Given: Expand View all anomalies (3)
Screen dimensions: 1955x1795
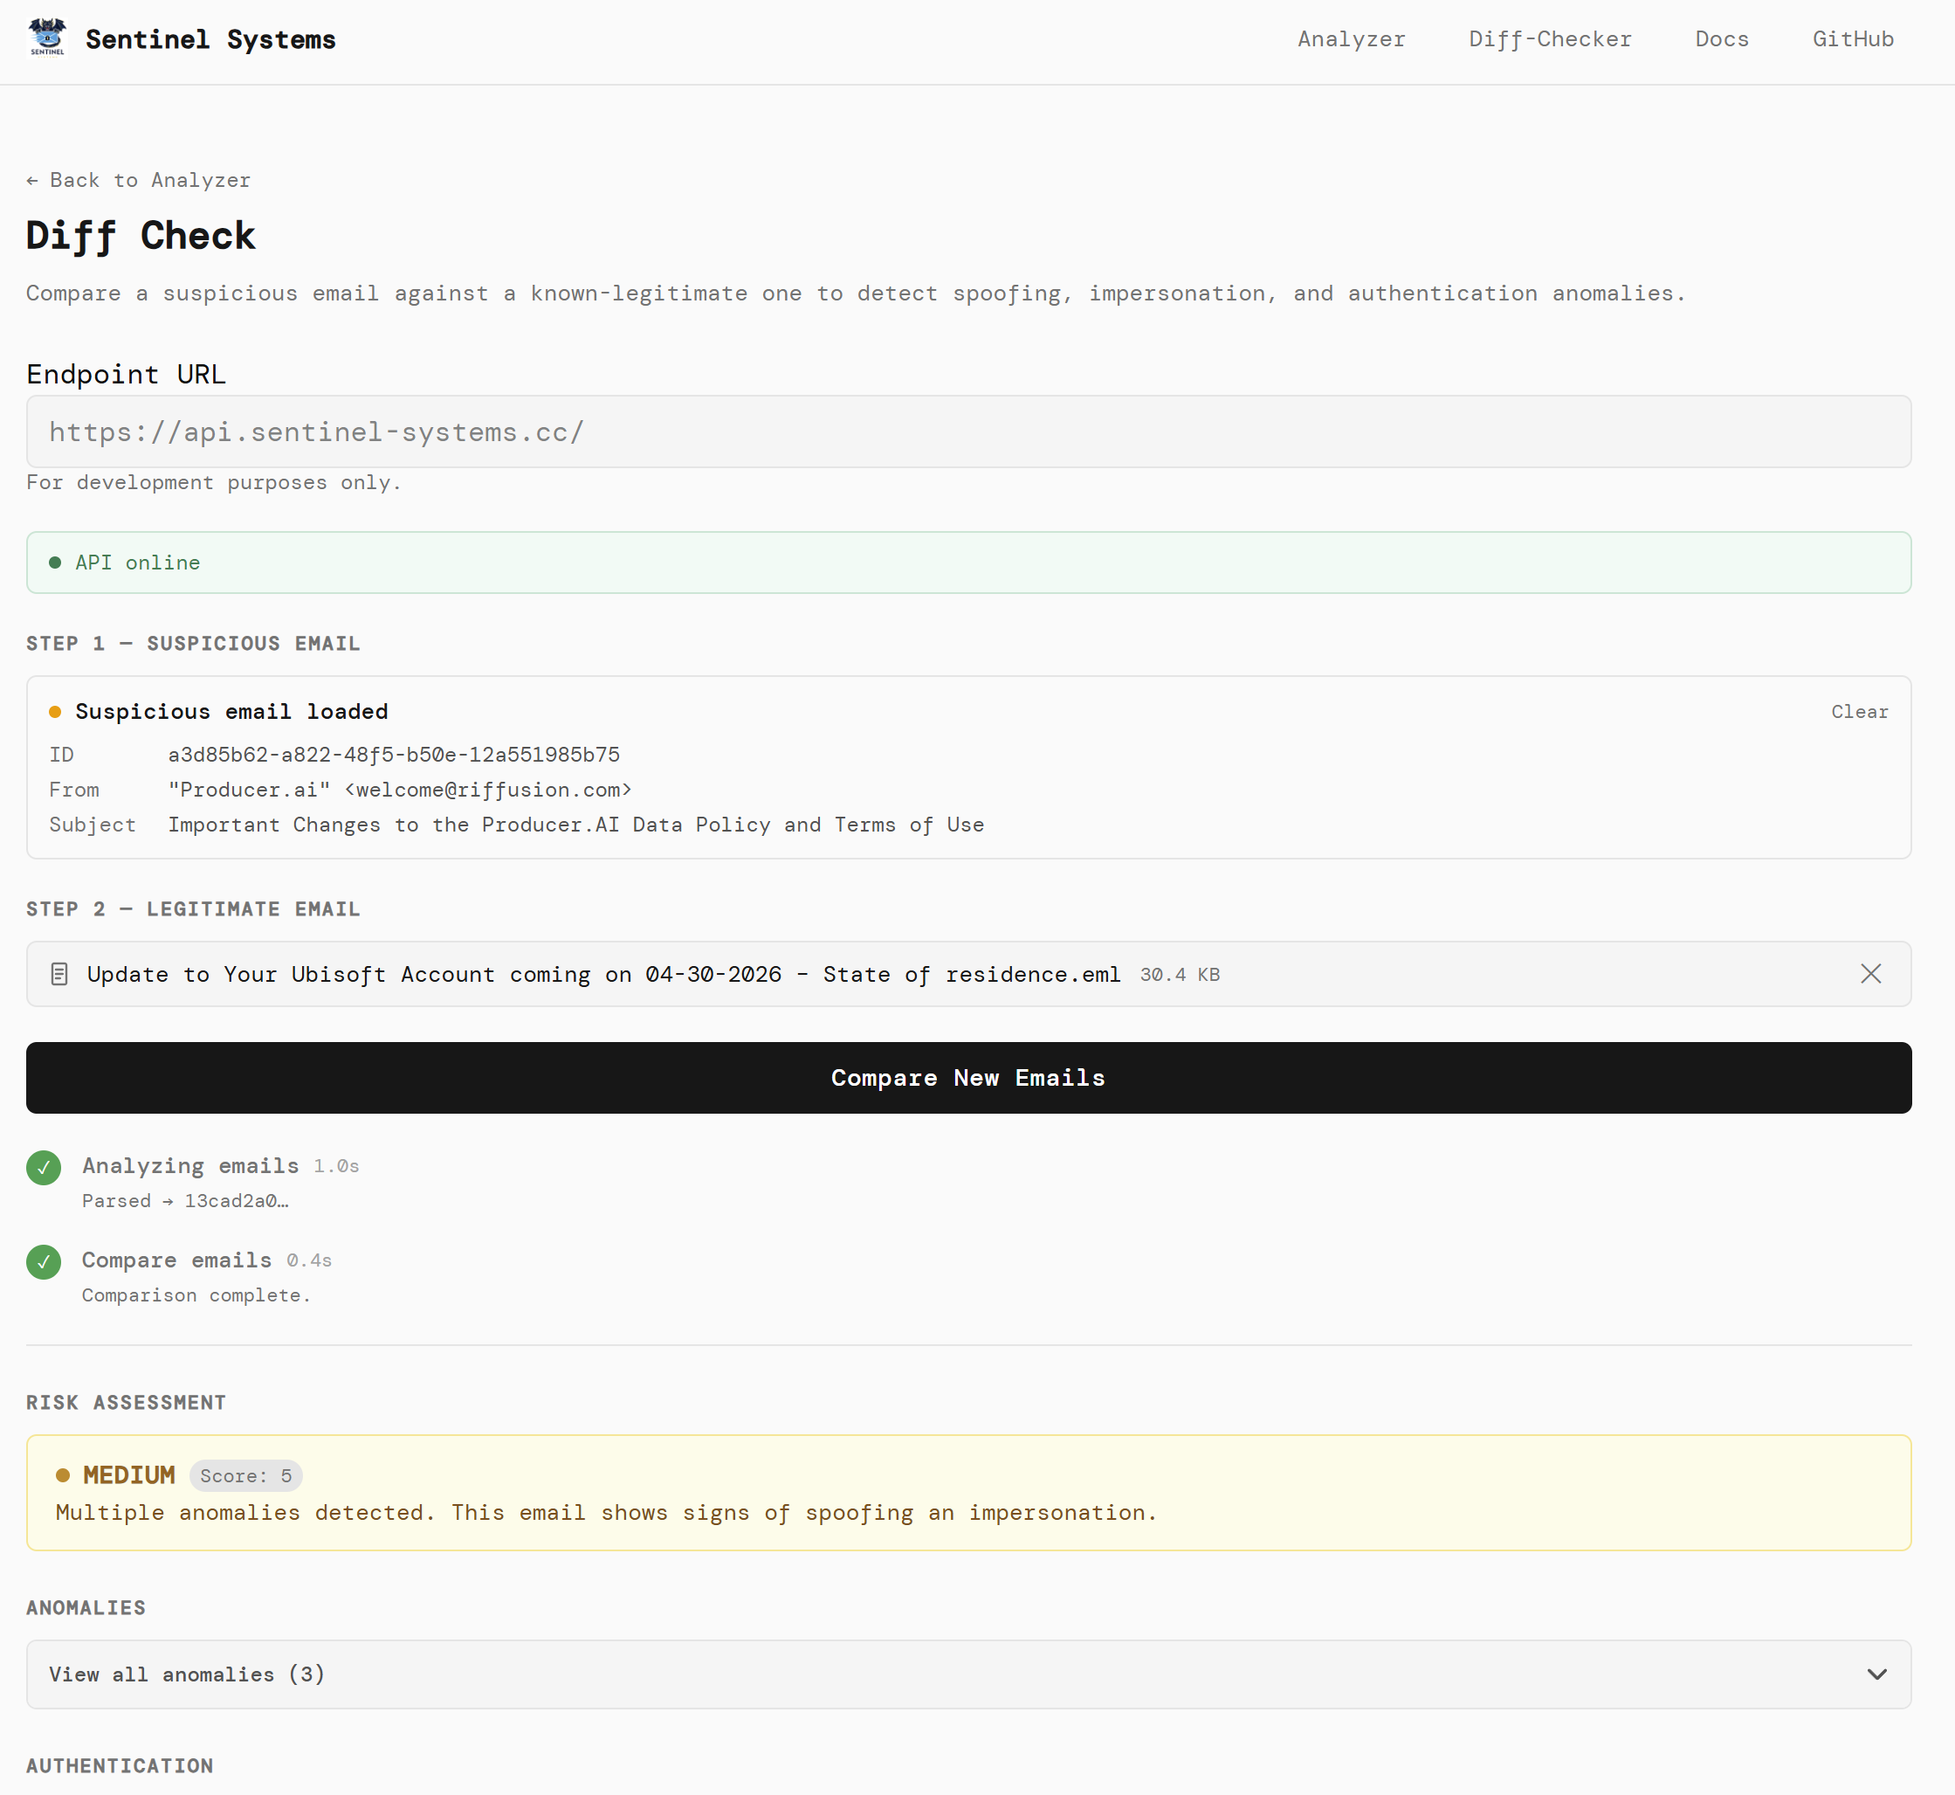Looking at the screenshot, I should (968, 1674).
